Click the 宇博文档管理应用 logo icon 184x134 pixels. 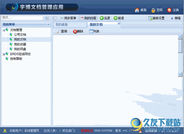click(15, 7)
